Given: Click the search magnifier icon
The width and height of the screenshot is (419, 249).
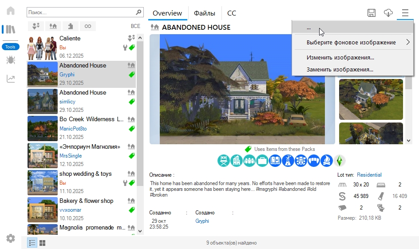Looking at the screenshot, I should (x=138, y=12).
